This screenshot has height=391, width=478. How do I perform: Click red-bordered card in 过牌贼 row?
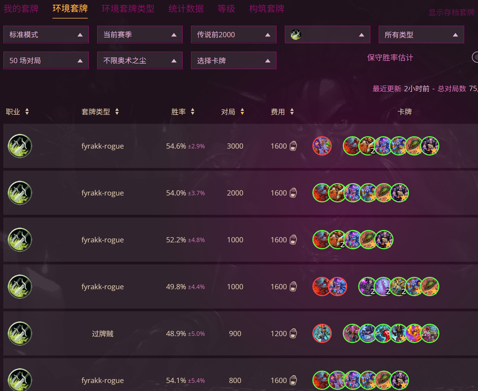tap(322, 333)
